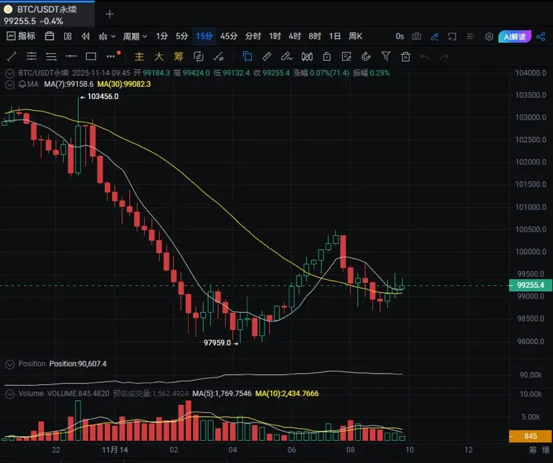
Task: Click the rewind replay icon
Action: (85, 36)
